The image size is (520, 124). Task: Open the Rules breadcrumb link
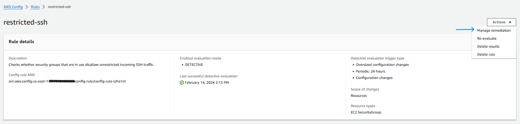tap(35, 7)
